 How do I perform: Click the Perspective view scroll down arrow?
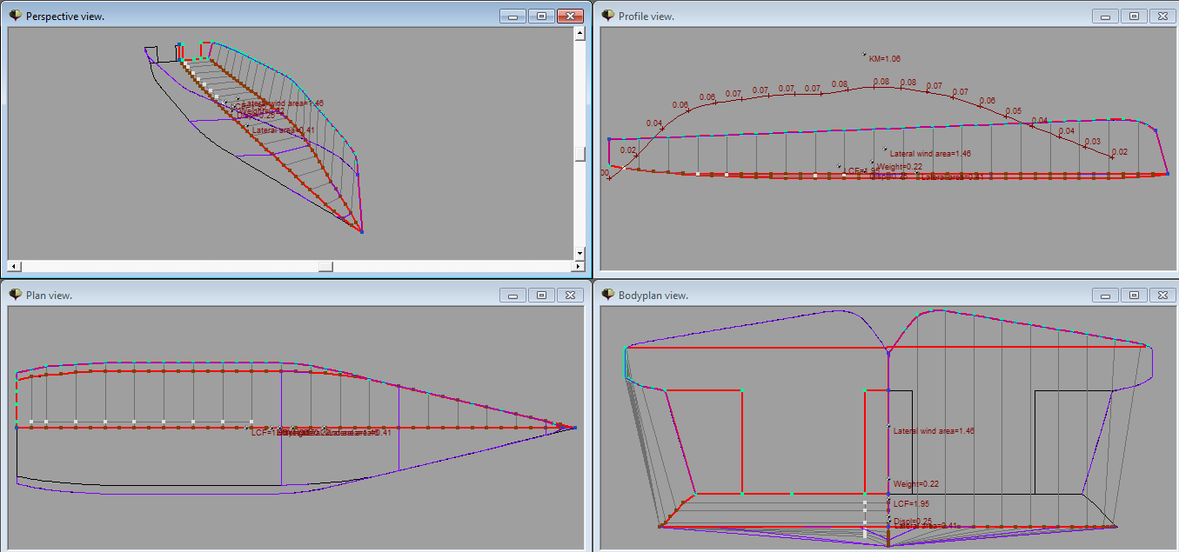pyautogui.click(x=579, y=253)
